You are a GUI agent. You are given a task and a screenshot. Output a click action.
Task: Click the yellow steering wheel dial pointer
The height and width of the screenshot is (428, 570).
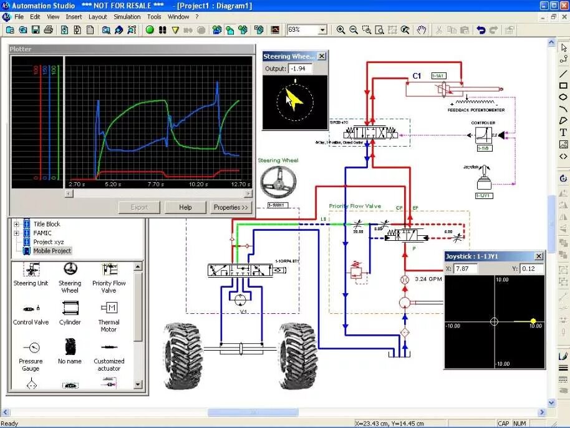[294, 100]
